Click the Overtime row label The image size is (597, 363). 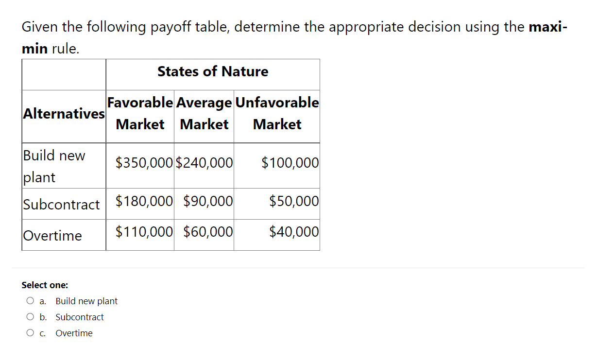pos(53,235)
